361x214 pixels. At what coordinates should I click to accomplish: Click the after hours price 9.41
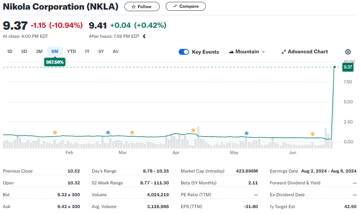click(x=98, y=26)
